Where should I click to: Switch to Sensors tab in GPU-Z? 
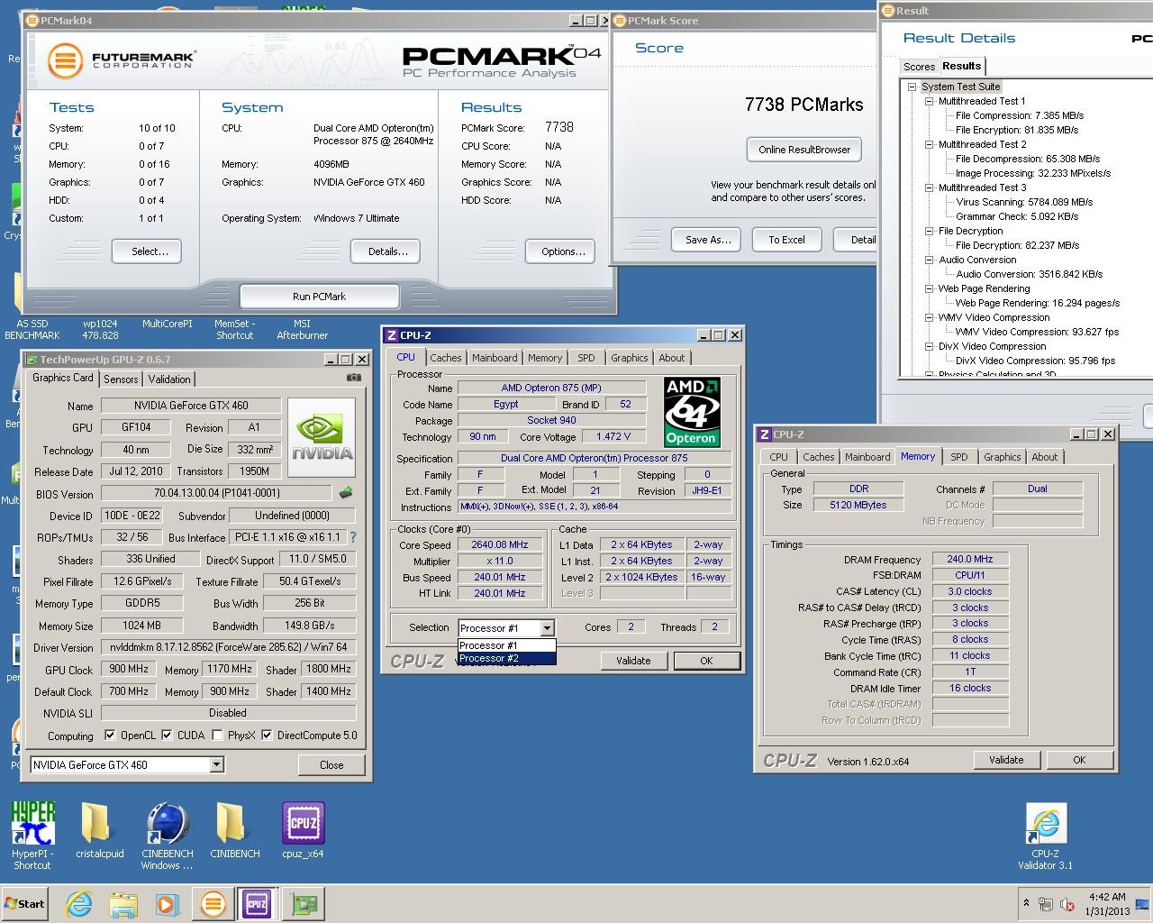tap(121, 379)
